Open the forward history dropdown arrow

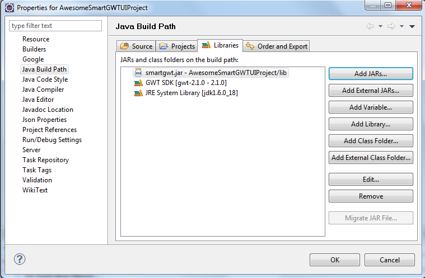(x=401, y=26)
